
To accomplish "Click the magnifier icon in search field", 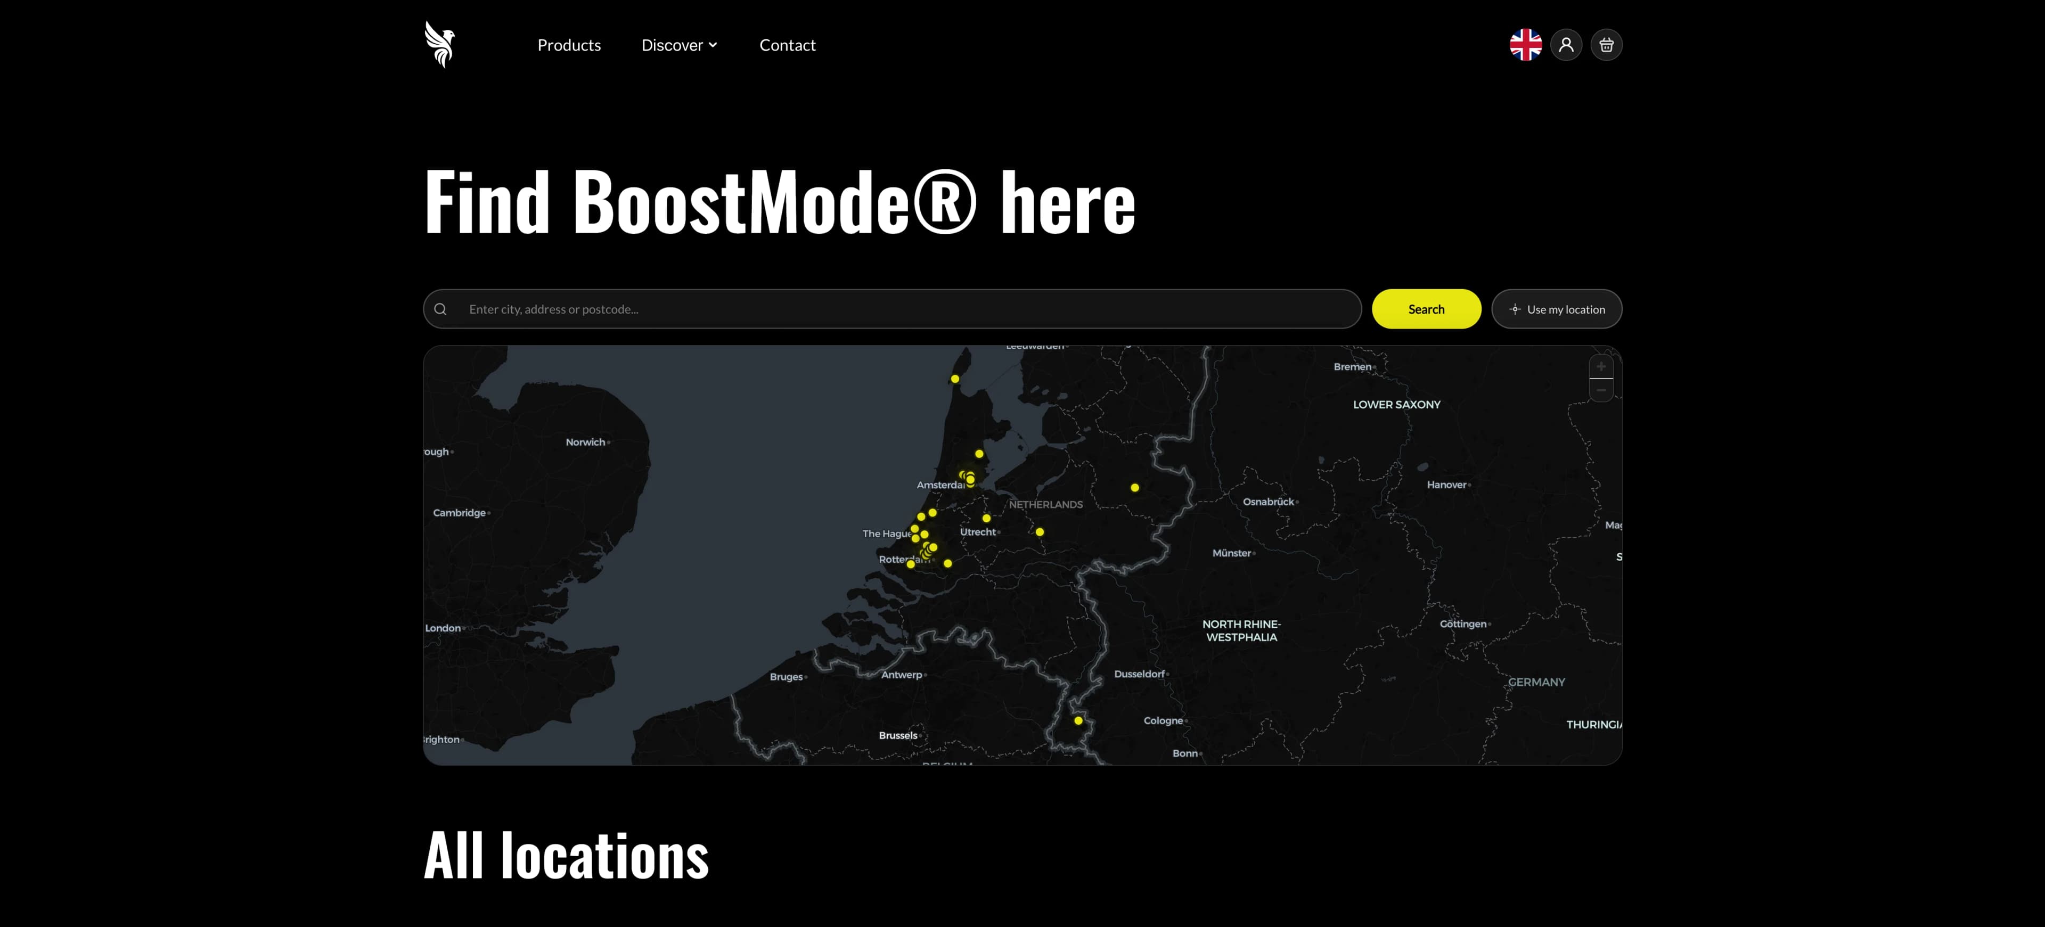I will [440, 309].
